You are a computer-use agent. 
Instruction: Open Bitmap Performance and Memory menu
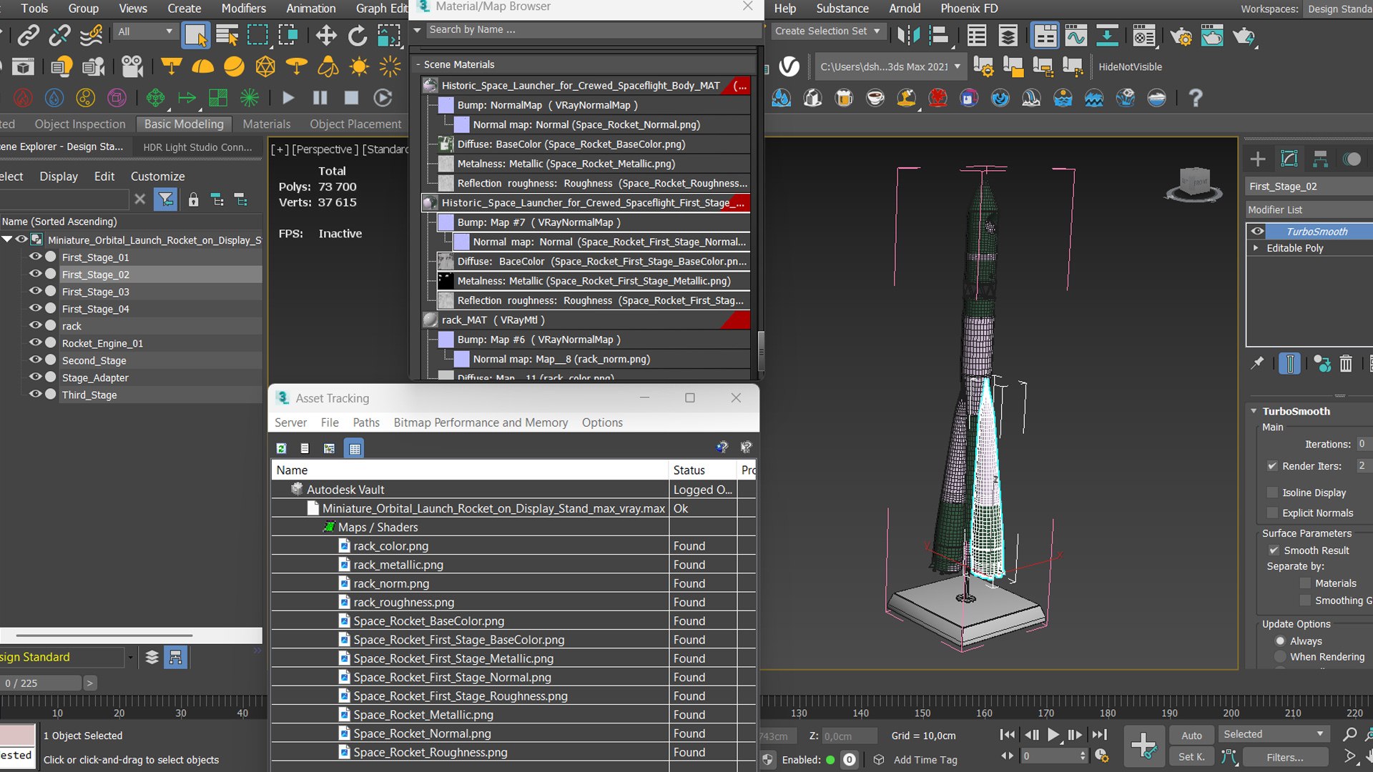coord(481,422)
